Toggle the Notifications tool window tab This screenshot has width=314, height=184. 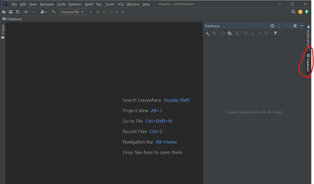(308, 36)
